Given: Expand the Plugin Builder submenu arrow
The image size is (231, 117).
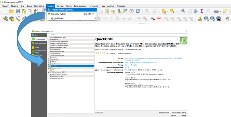Looking at the screenshot, I should pos(95,18).
